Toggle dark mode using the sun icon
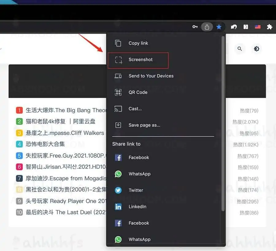Viewport: 276px width, 251px height. click(256, 49)
